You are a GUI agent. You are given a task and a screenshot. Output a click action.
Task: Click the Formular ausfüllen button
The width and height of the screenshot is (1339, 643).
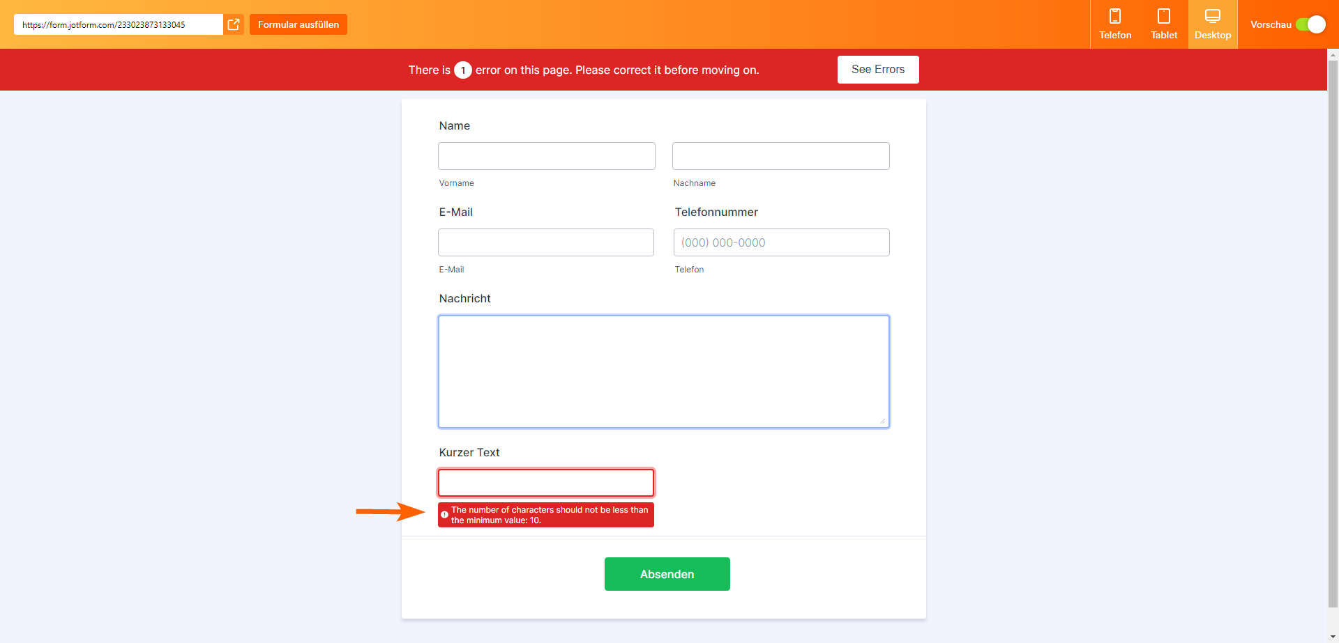pyautogui.click(x=298, y=24)
